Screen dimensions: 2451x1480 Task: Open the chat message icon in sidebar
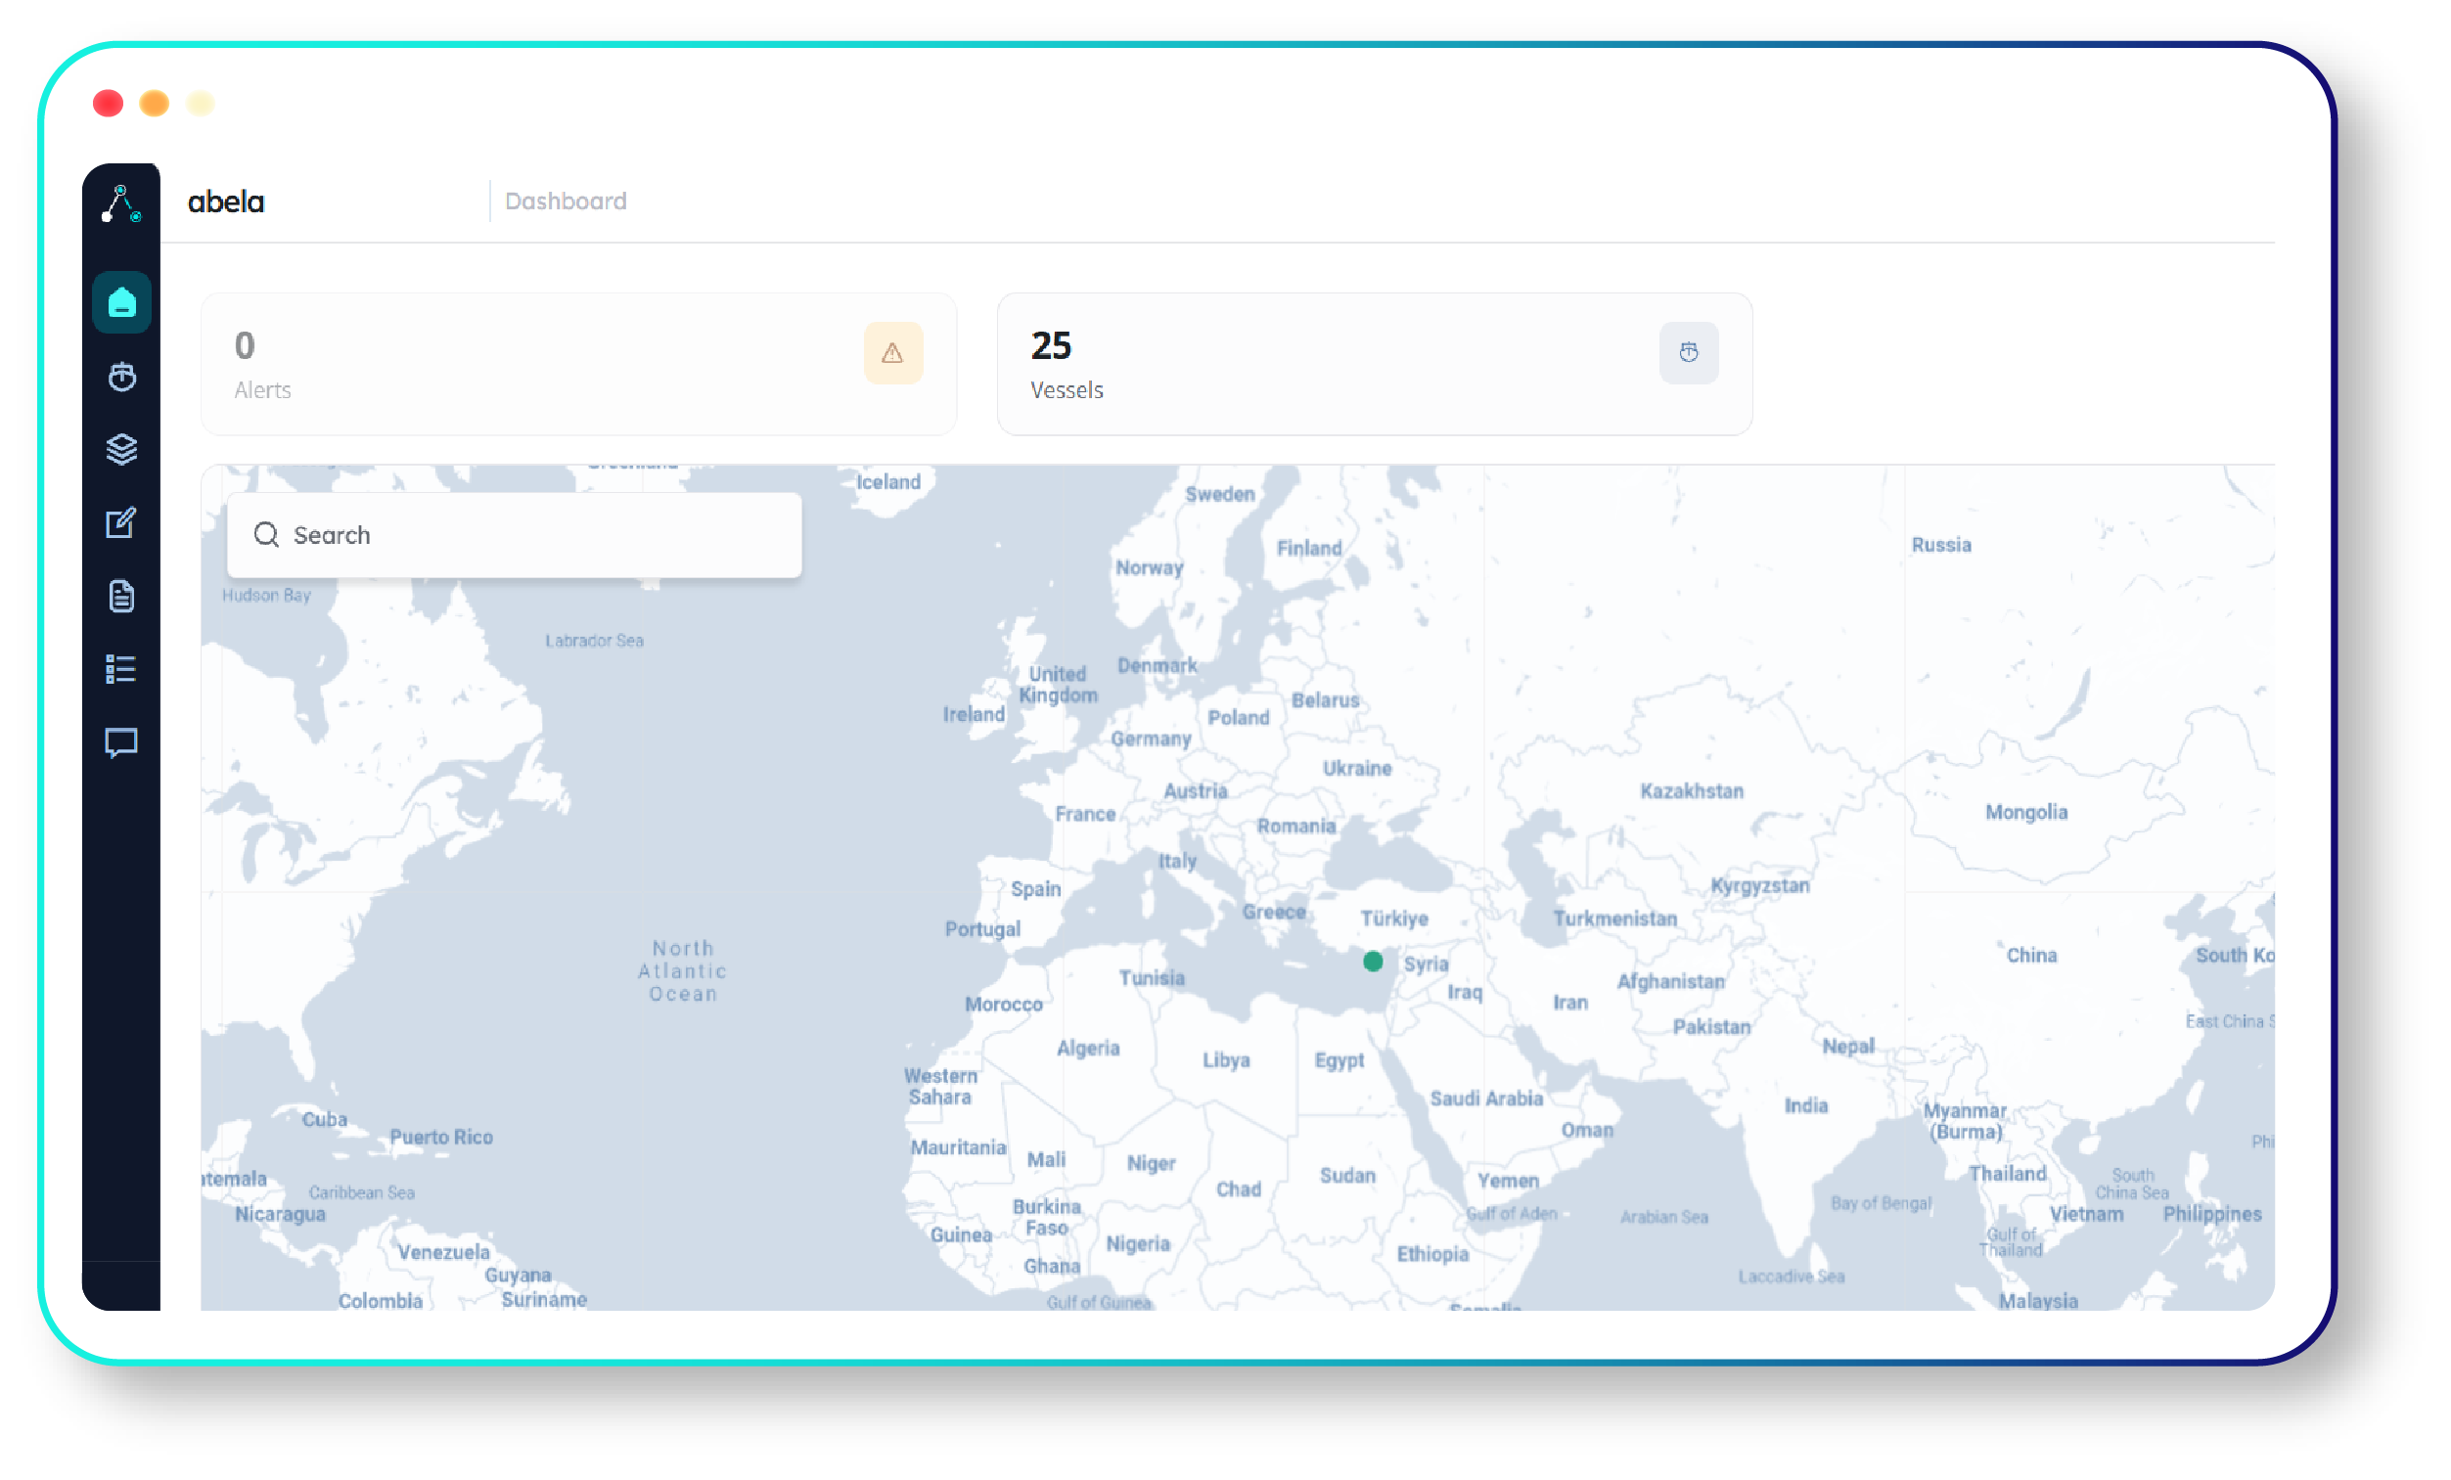pos(121,743)
